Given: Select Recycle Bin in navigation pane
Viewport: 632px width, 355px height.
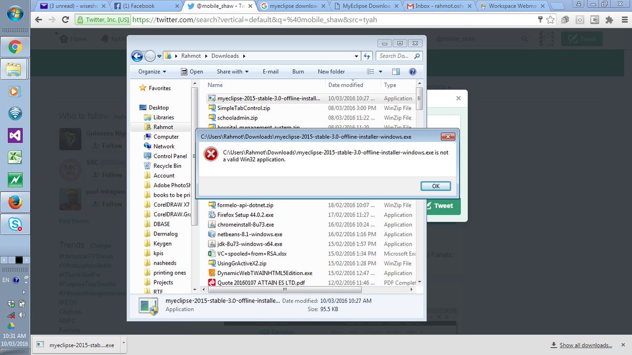Looking at the screenshot, I should click(x=163, y=166).
